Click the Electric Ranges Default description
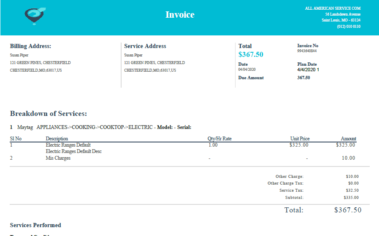Screen dimensions: 379x236 tap(68, 145)
